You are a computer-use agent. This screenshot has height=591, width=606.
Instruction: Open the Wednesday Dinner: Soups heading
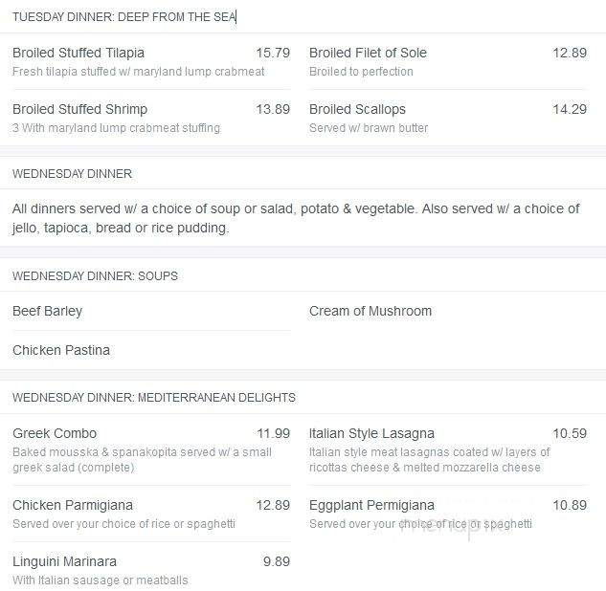[x=95, y=276]
